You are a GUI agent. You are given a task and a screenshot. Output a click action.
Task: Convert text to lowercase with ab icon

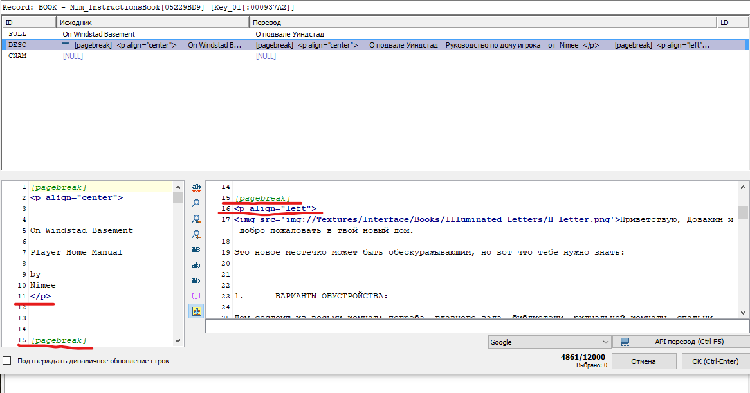click(196, 265)
